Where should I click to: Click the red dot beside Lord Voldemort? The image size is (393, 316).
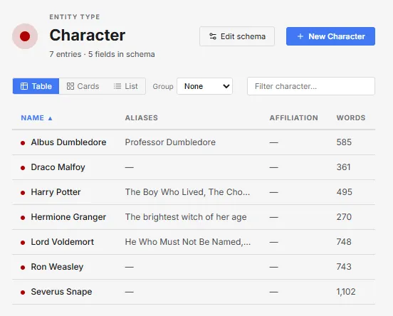[23, 243]
